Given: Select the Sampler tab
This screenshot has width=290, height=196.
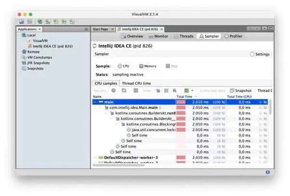Looking at the screenshot, I should [209, 36].
